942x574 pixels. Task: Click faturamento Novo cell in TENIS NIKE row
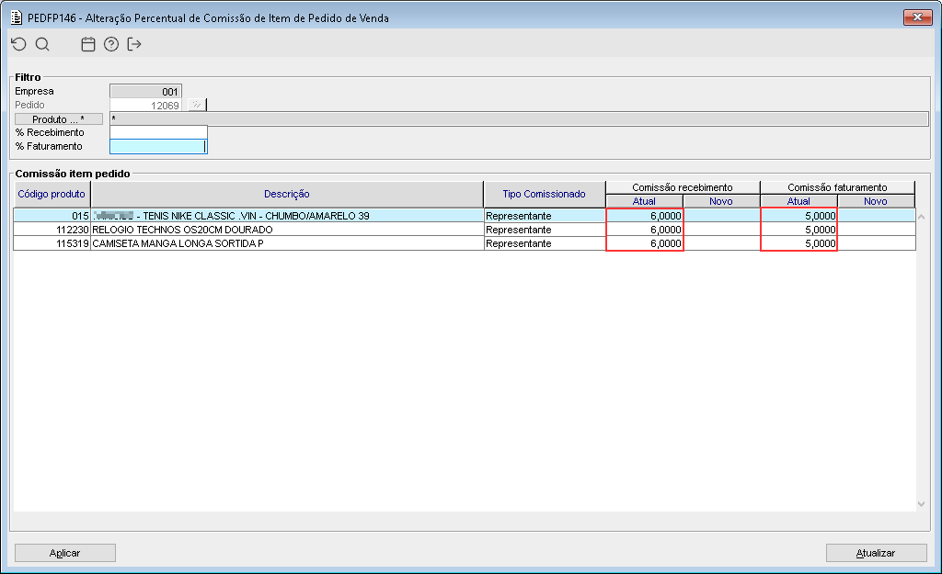click(877, 216)
